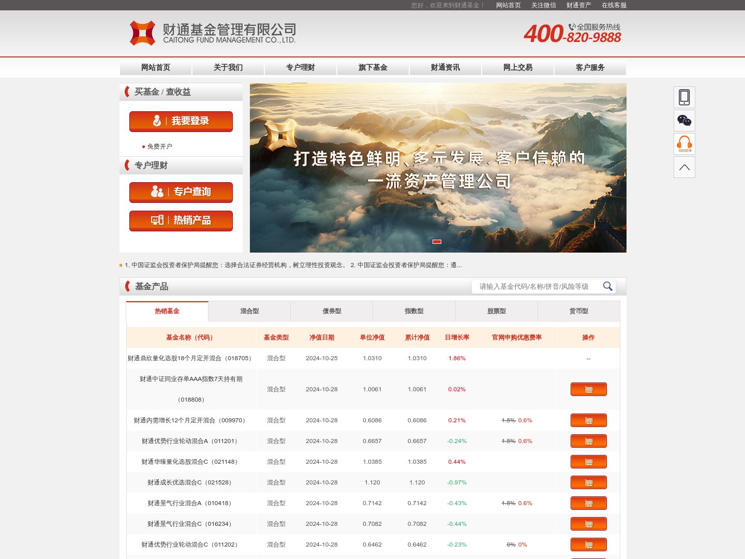Image resolution: width=745 pixels, height=559 pixels.
Task: Click the 专户查询 button
Action: pos(181,192)
